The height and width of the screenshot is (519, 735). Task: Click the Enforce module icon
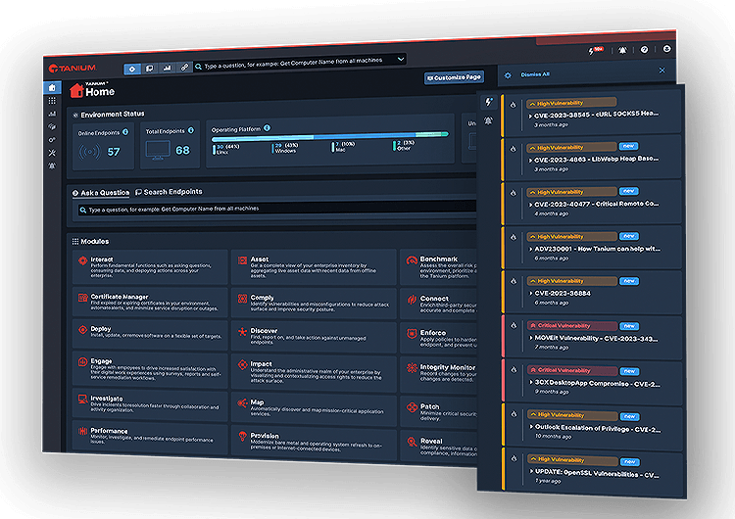412,334
